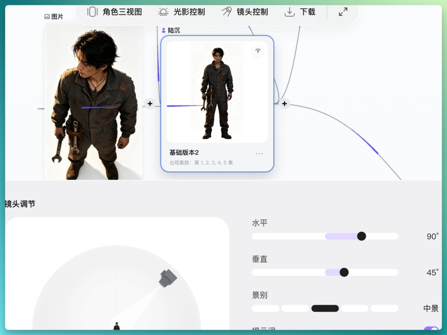The image size is (447, 335).
Task: Choose the second 景别 shot-size segment
Action: [296, 308]
